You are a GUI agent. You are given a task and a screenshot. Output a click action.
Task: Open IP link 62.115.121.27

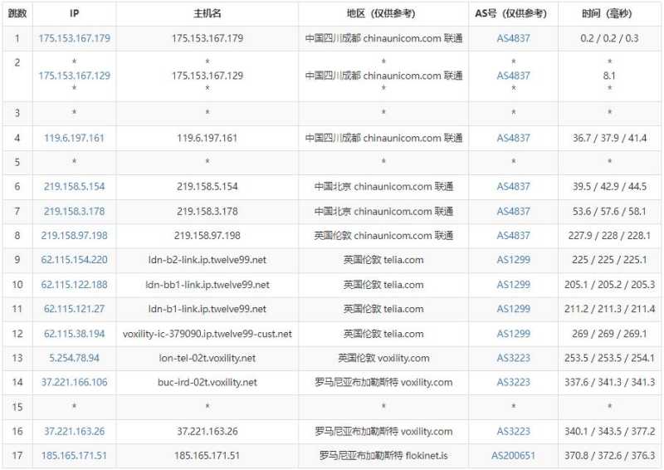74,309
